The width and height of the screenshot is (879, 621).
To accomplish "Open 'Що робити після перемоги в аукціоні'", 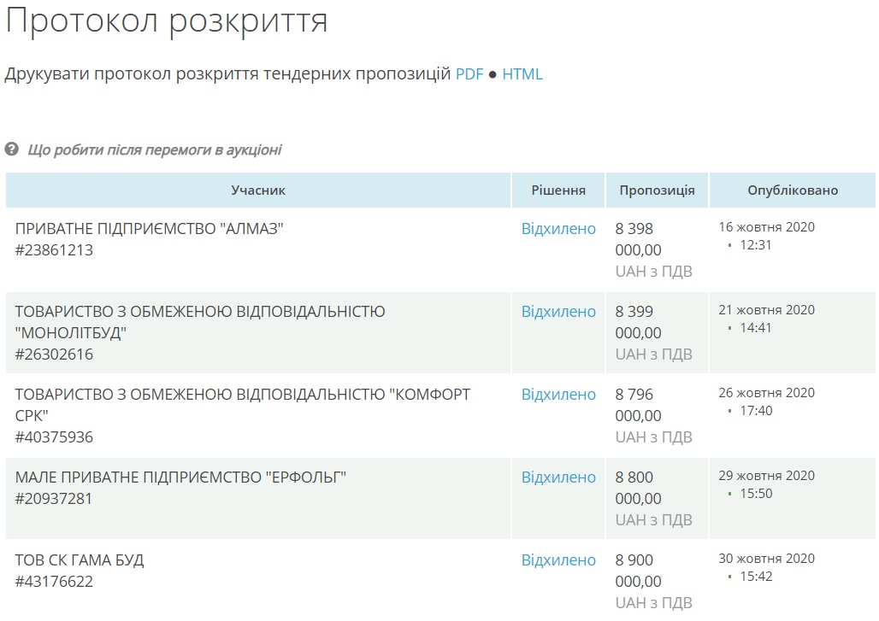I will [155, 150].
